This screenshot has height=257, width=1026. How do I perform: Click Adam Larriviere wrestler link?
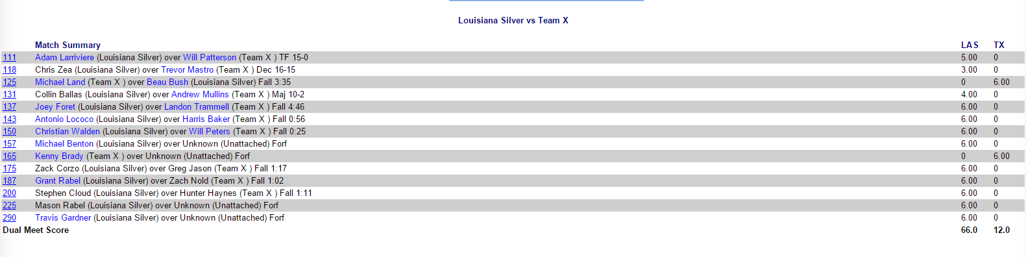(64, 58)
